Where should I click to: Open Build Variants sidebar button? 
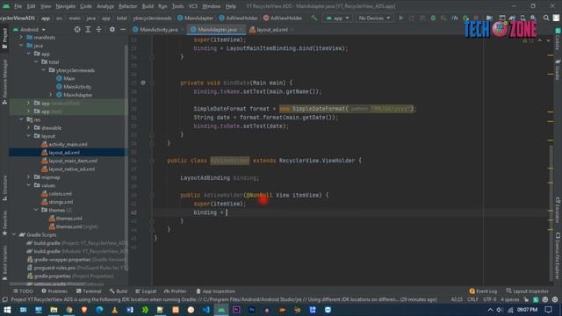tap(4, 262)
